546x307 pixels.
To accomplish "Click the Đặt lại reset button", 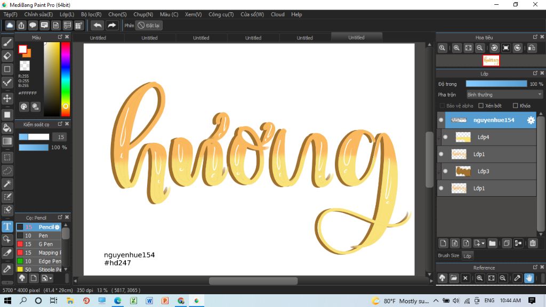I will tap(149, 25).
